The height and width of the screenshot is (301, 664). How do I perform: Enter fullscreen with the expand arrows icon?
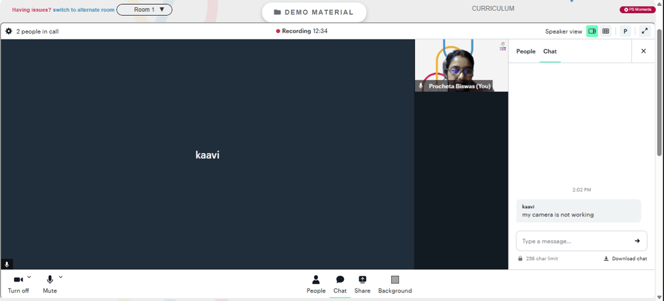tap(645, 31)
